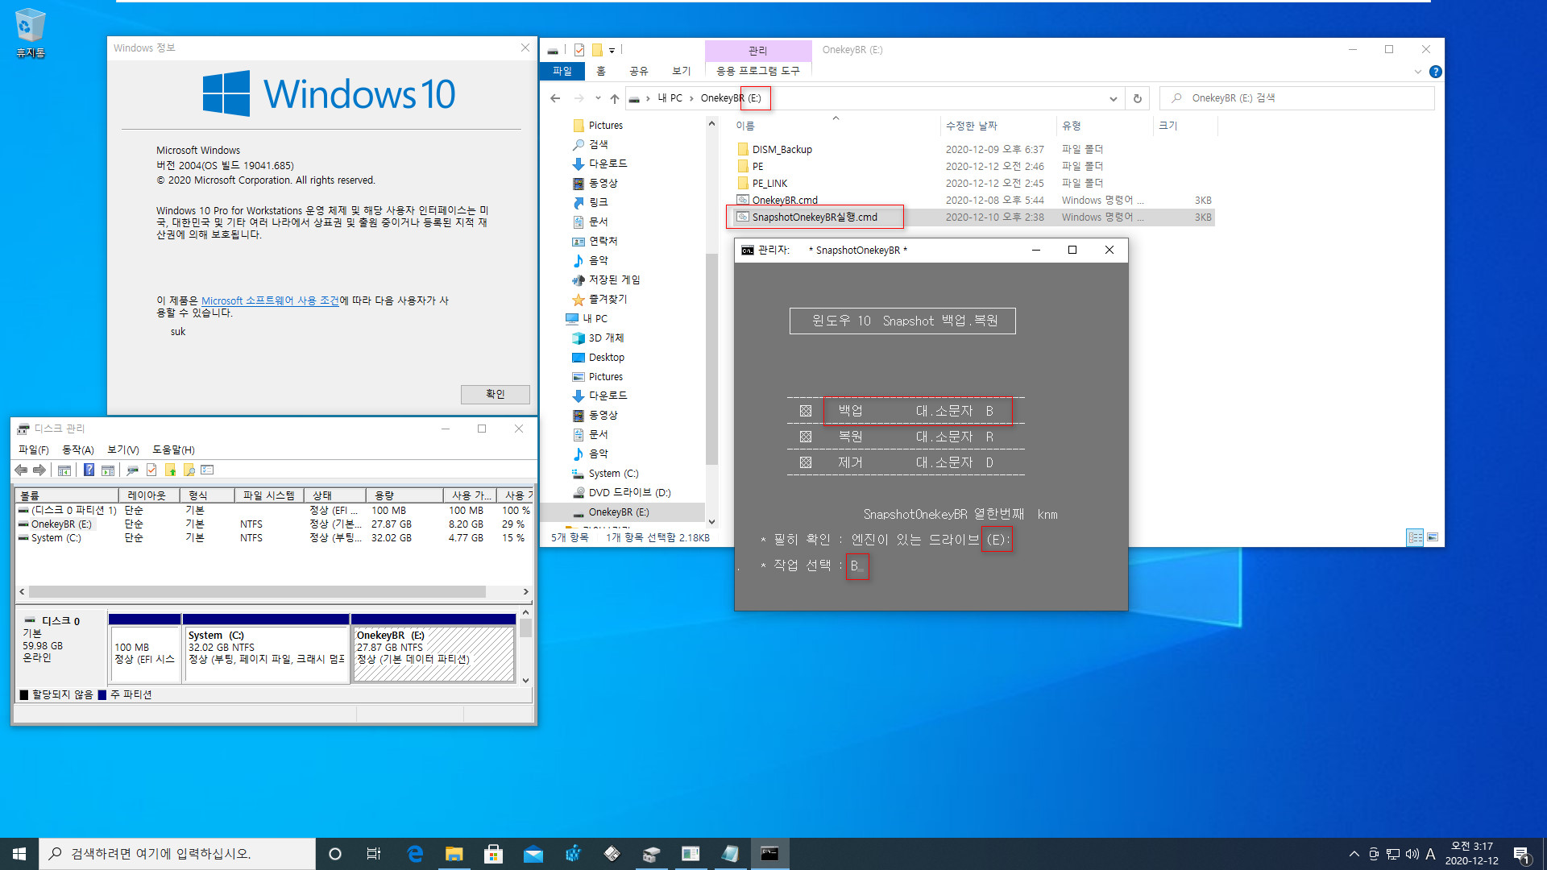
Task: Open 홈 tab in Explorer ribbon
Action: 601,71
